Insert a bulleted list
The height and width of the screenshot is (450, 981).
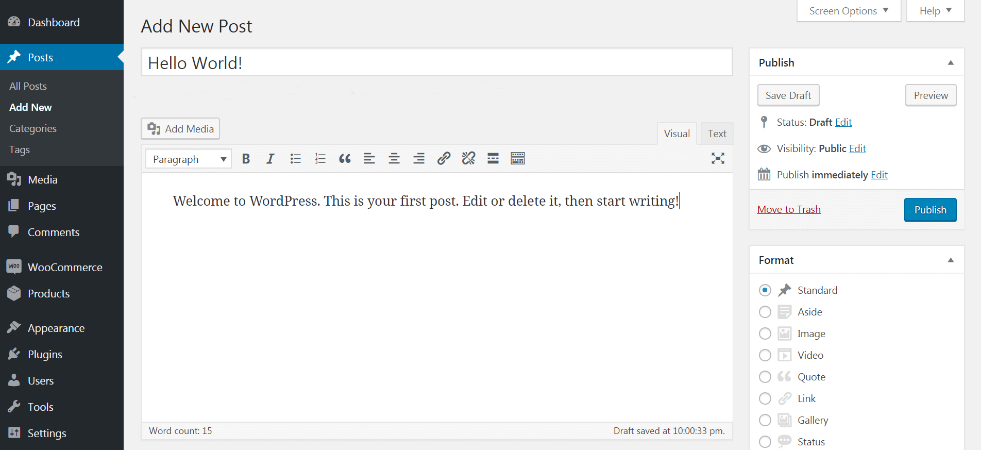point(295,159)
